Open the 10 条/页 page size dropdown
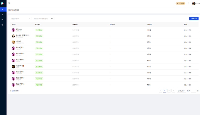 [181, 91]
